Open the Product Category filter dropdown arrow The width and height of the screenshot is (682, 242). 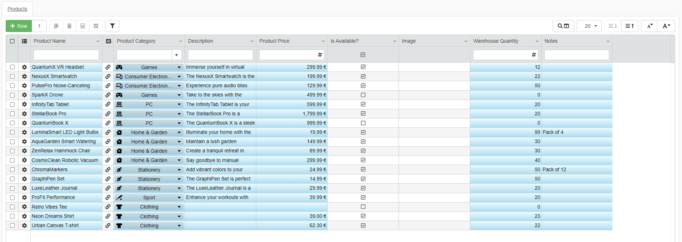176,55
